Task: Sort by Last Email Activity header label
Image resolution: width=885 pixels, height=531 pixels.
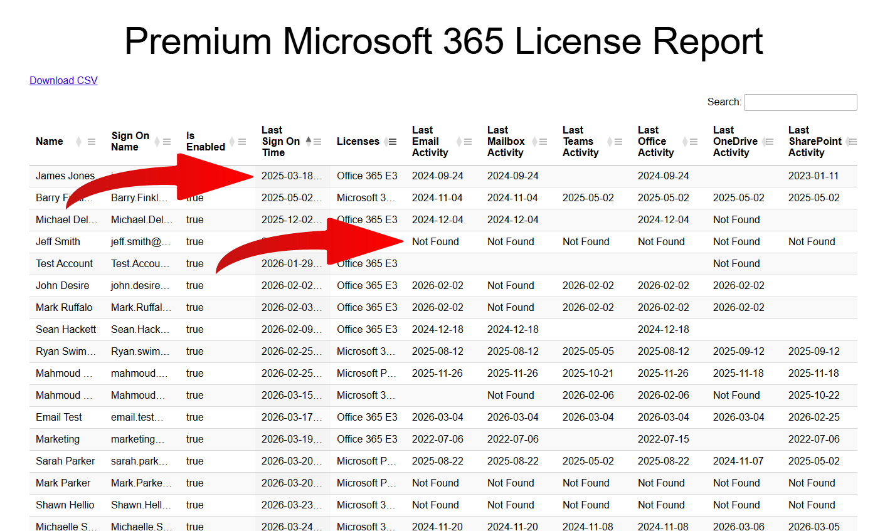Action: [430, 142]
